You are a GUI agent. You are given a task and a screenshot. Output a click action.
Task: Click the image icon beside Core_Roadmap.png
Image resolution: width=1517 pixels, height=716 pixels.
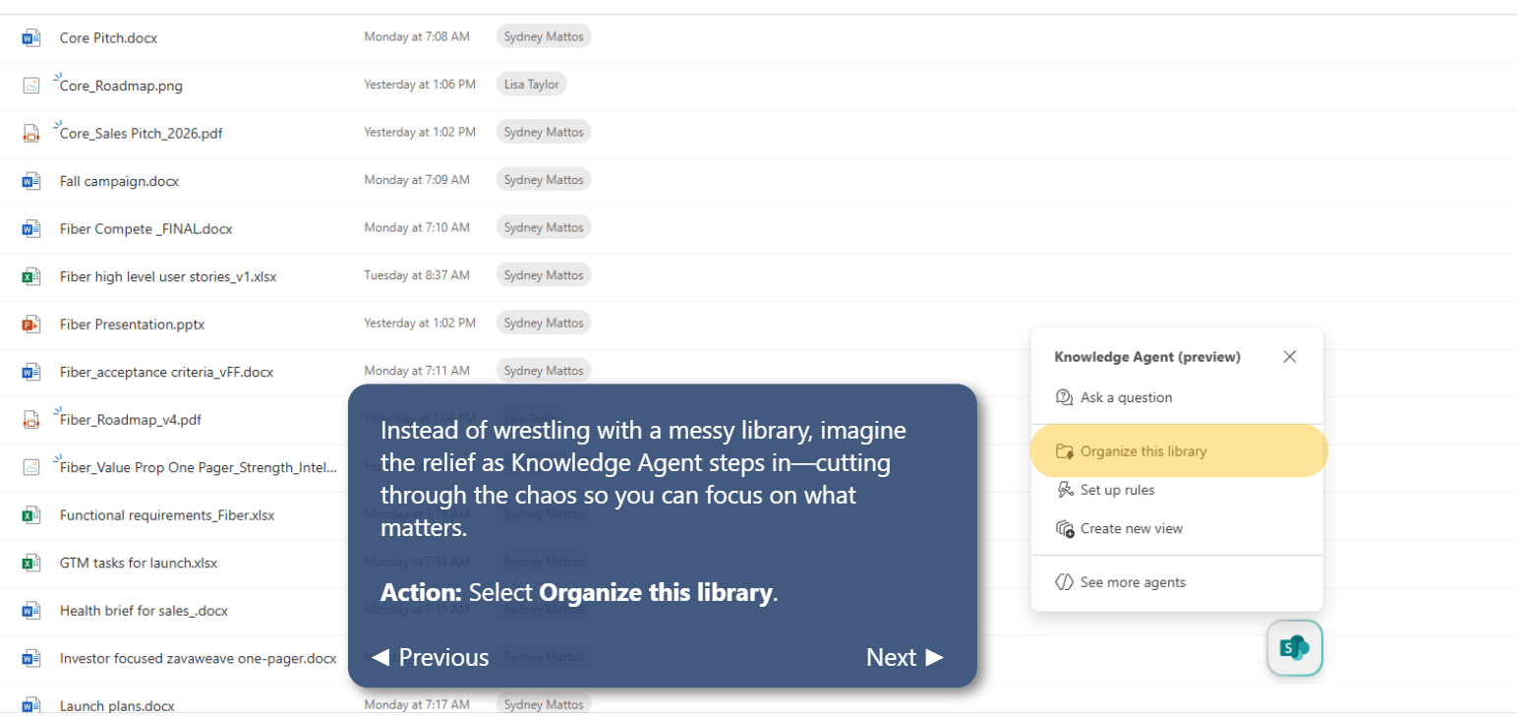(30, 85)
